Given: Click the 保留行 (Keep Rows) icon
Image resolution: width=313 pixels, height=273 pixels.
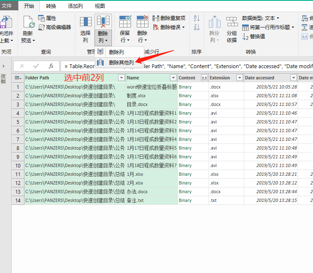Looking at the screenshot, I should pyautogui.click(x=125, y=22).
